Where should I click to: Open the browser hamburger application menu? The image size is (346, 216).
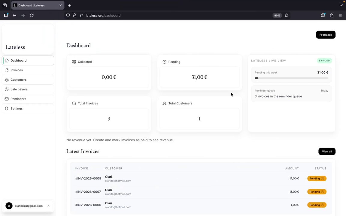coord(340,15)
